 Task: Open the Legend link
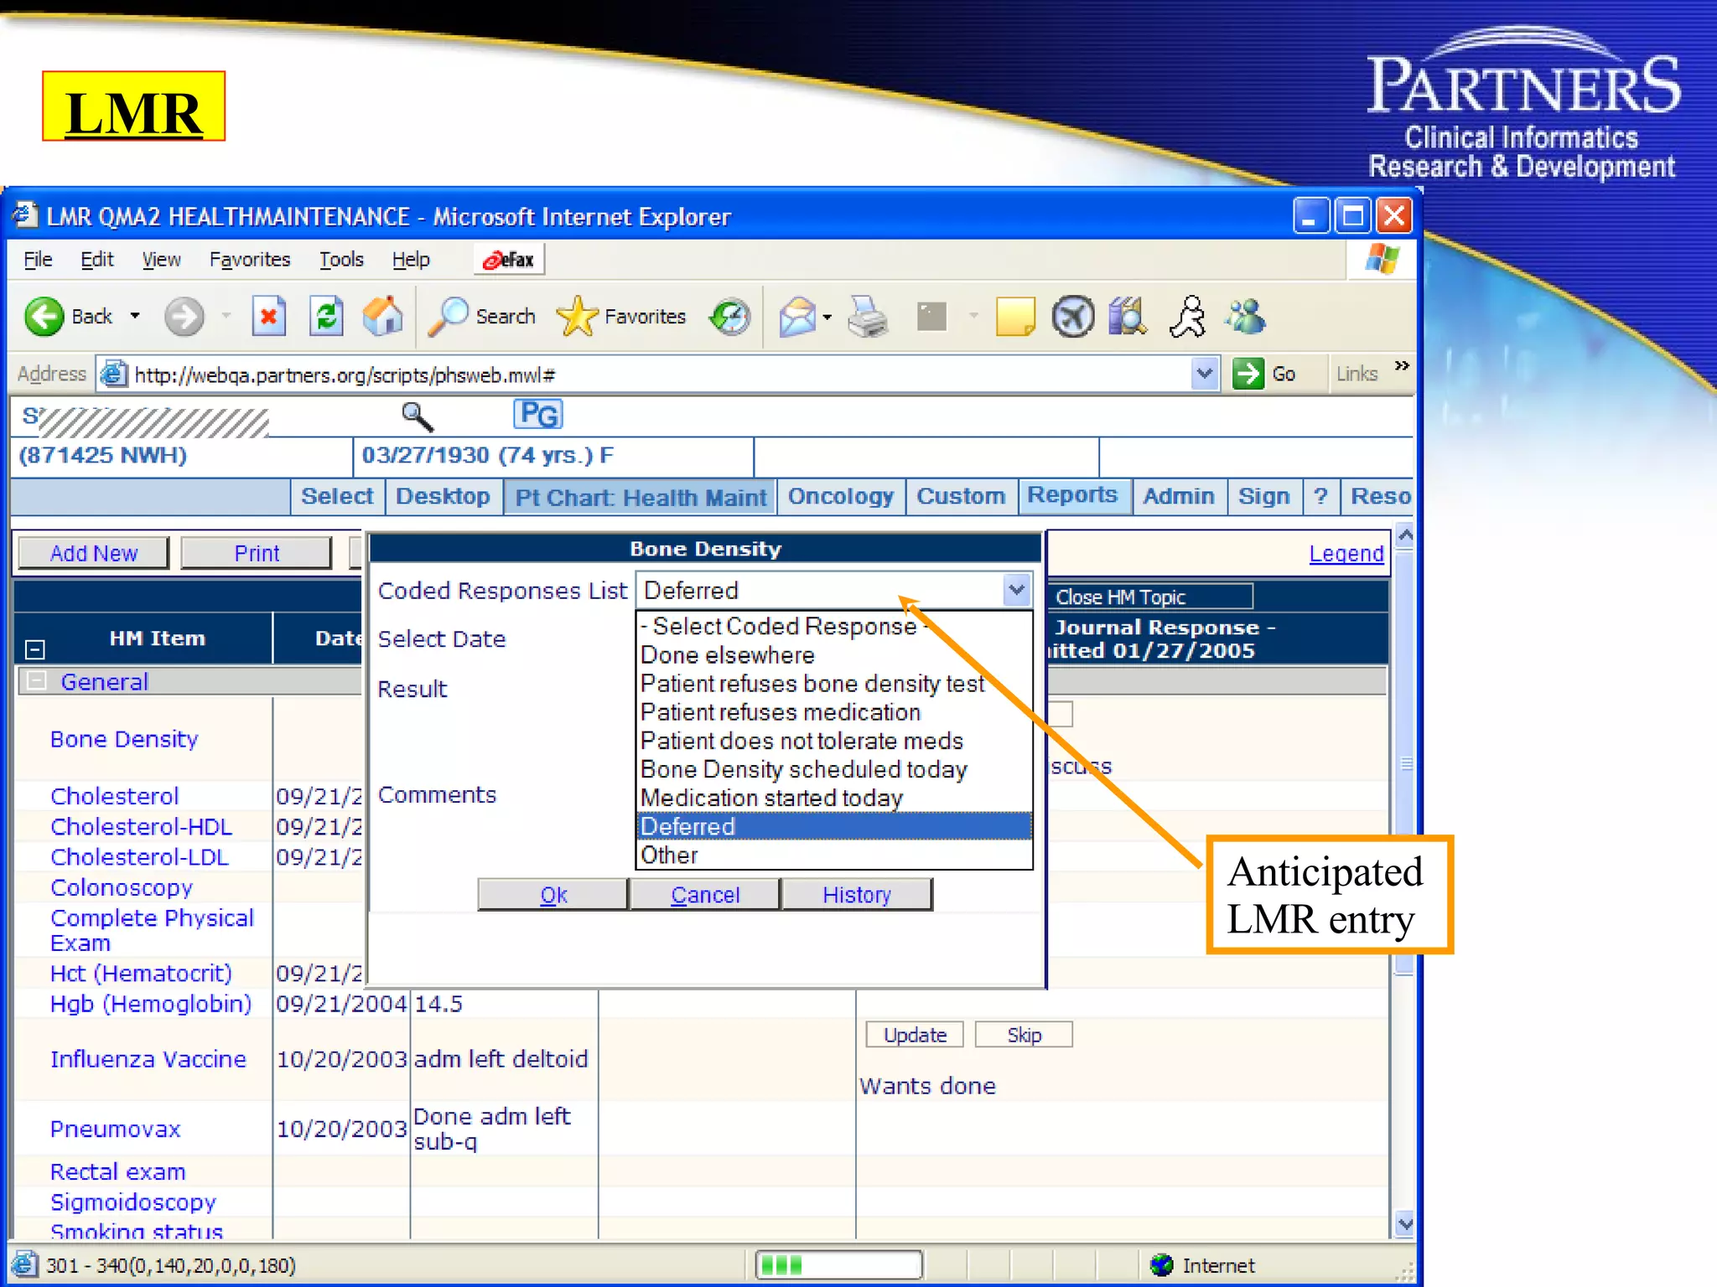pyautogui.click(x=1346, y=553)
